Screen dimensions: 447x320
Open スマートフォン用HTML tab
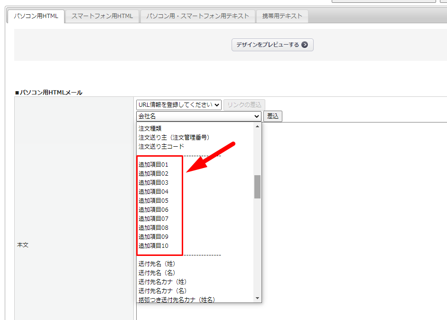(x=102, y=16)
